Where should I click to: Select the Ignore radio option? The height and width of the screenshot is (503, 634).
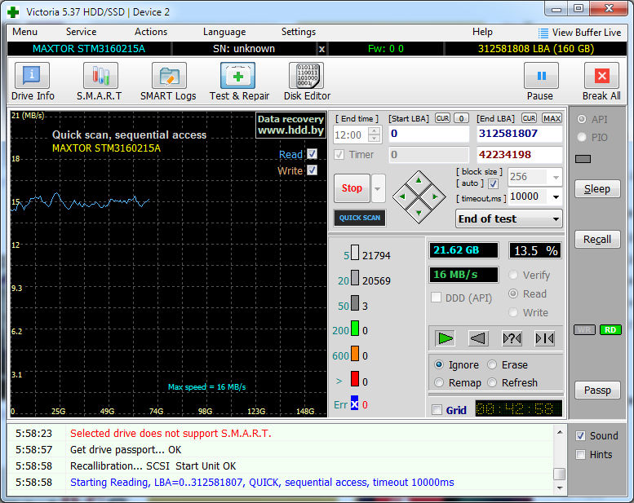point(439,365)
